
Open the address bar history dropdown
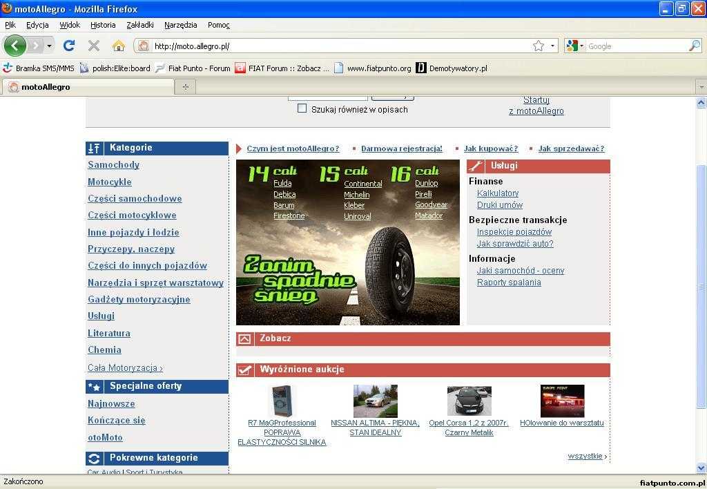(553, 46)
